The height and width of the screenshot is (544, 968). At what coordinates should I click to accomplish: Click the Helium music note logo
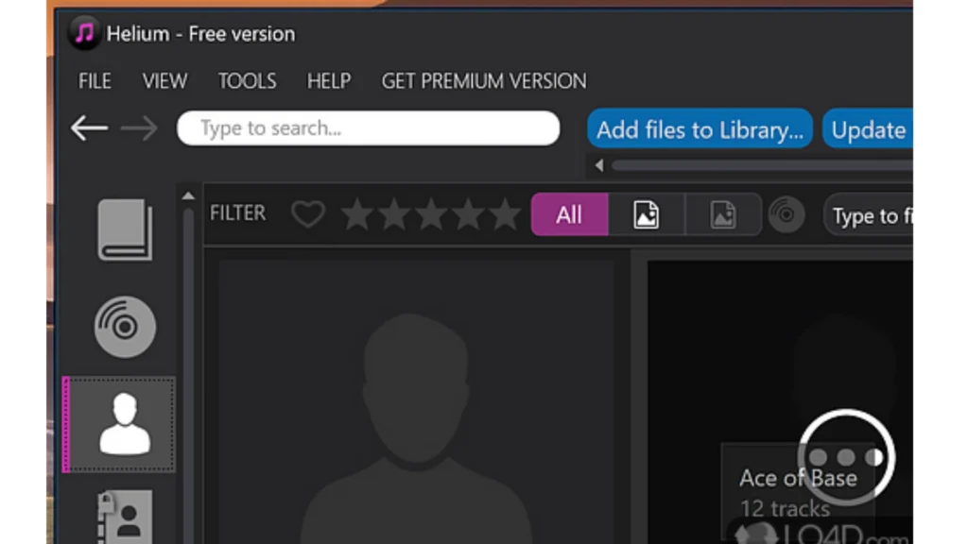(x=83, y=32)
